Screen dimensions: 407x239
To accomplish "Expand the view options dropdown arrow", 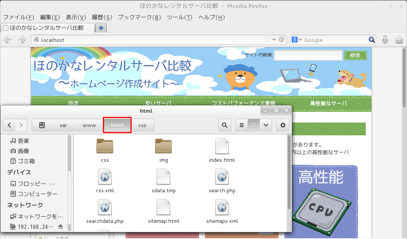I will 266,125.
